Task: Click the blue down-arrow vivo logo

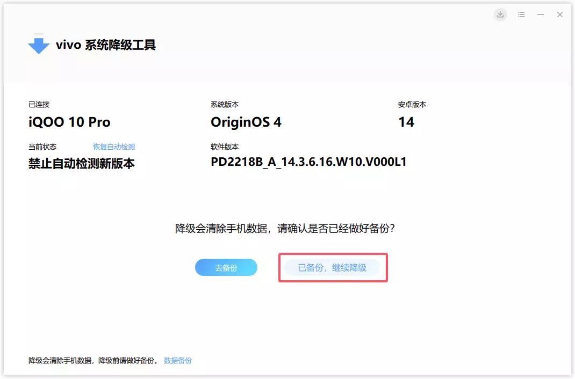Action: click(x=39, y=43)
